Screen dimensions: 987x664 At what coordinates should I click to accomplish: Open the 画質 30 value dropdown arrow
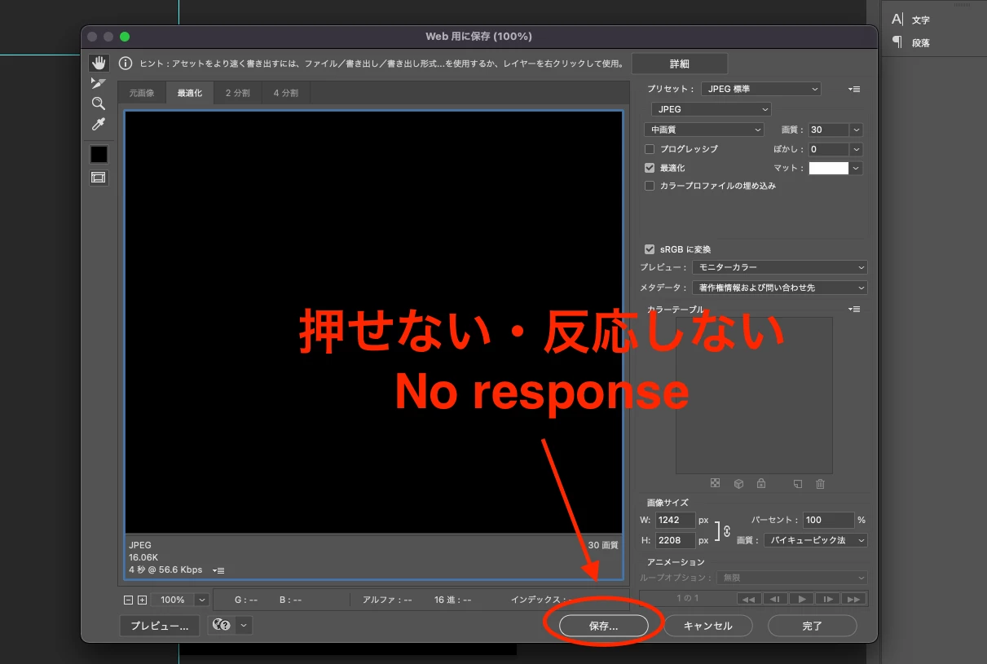pos(856,130)
